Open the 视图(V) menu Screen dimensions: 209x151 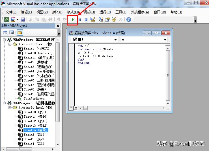click(x=42, y=12)
